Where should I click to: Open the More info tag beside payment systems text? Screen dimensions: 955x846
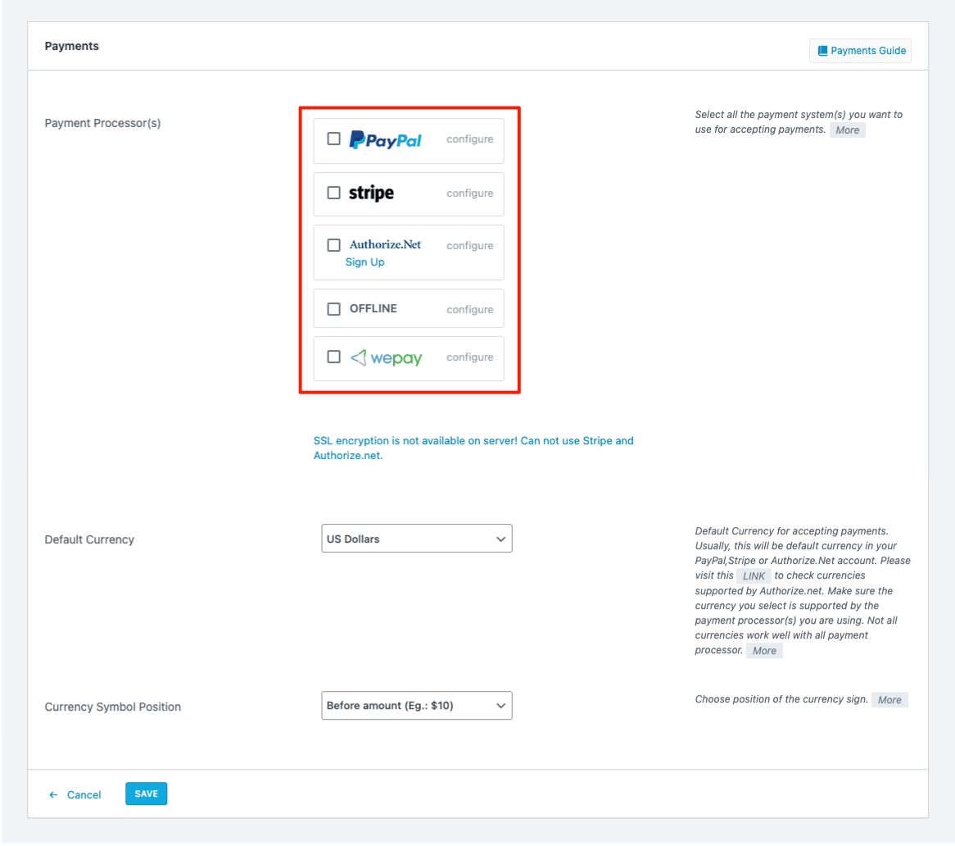coord(848,130)
